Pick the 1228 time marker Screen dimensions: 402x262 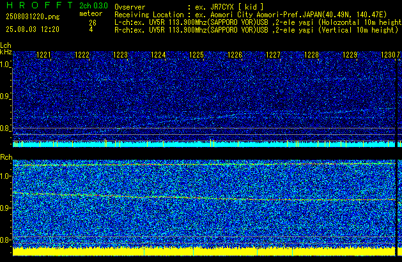[x=311, y=55]
